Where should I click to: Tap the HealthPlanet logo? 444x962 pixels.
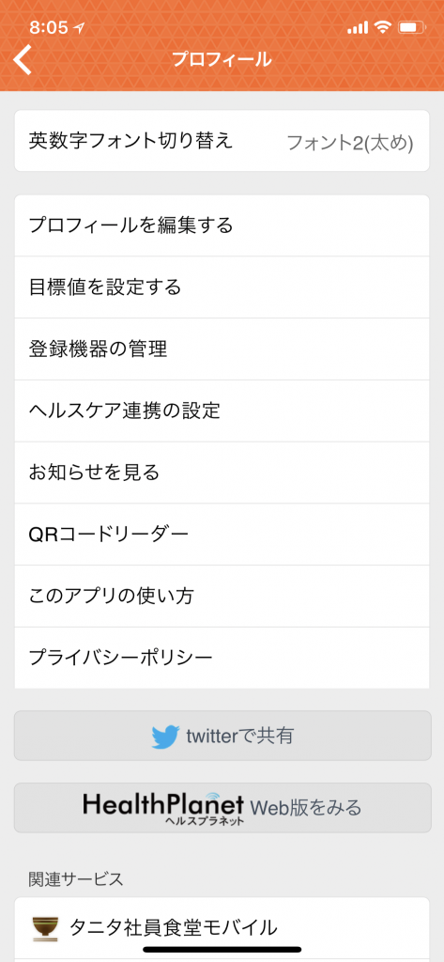click(163, 807)
